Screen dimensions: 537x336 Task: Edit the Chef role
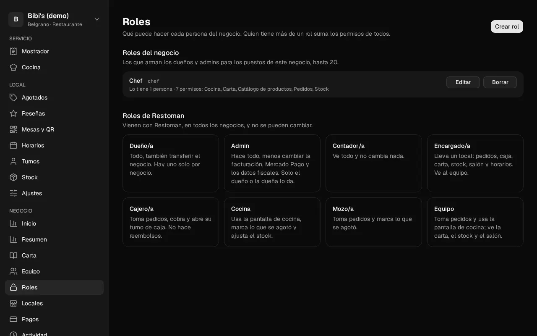[x=463, y=82]
